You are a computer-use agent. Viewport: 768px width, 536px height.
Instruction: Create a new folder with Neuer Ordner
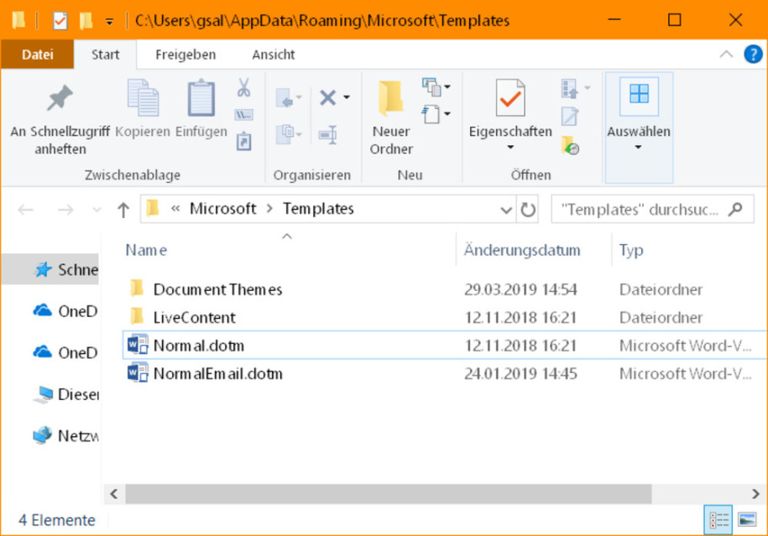pos(391,117)
